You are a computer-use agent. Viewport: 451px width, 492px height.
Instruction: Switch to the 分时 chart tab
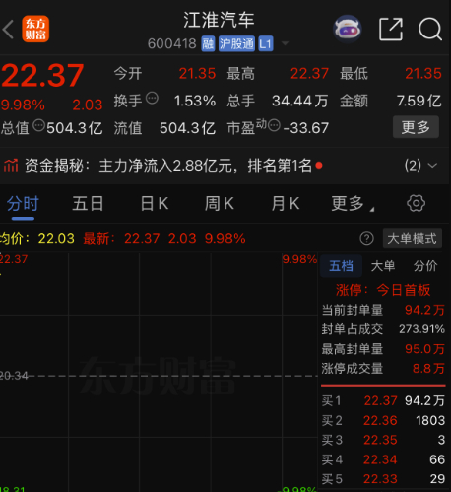click(23, 204)
